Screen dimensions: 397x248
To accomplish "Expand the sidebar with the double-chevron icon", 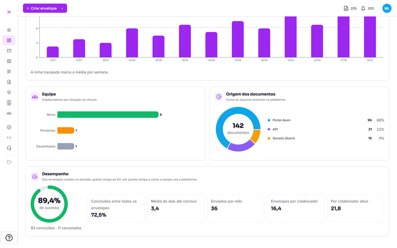I will 9,12.
